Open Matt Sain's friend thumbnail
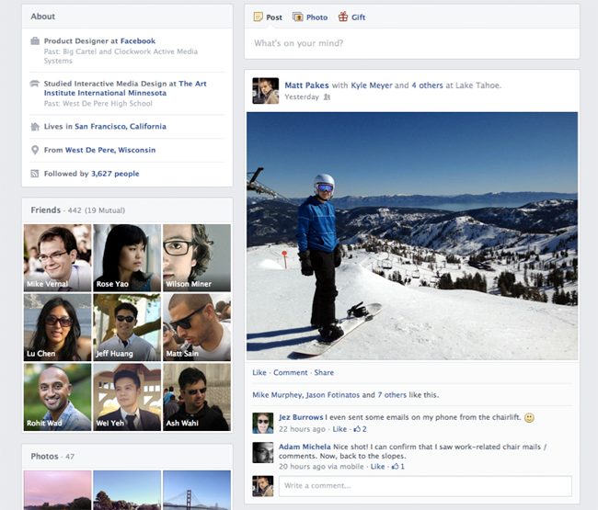Screen dimensions: 598x510 [197, 327]
